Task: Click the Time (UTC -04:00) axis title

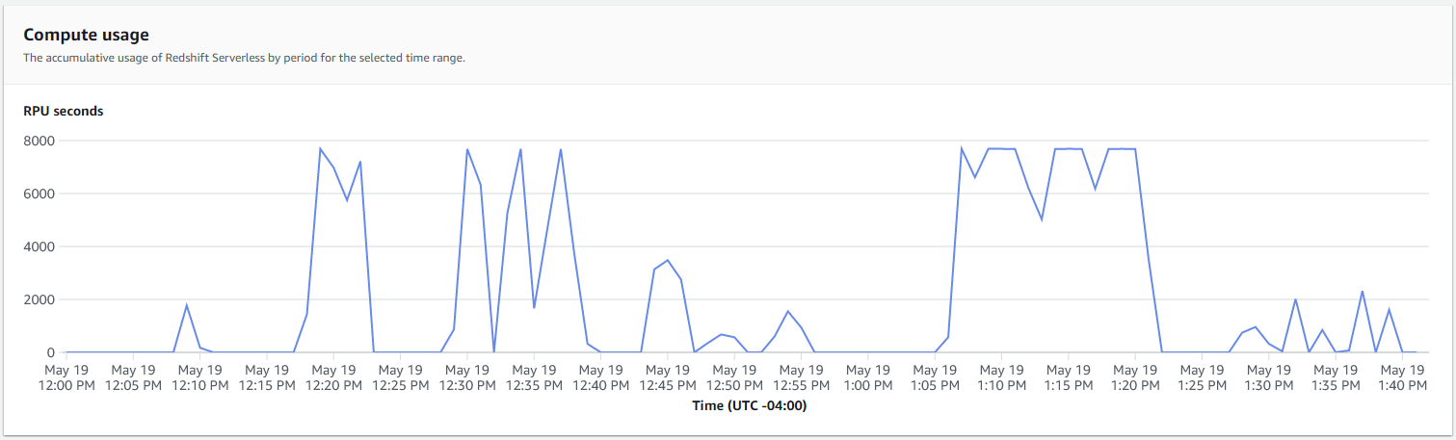Action: click(749, 406)
